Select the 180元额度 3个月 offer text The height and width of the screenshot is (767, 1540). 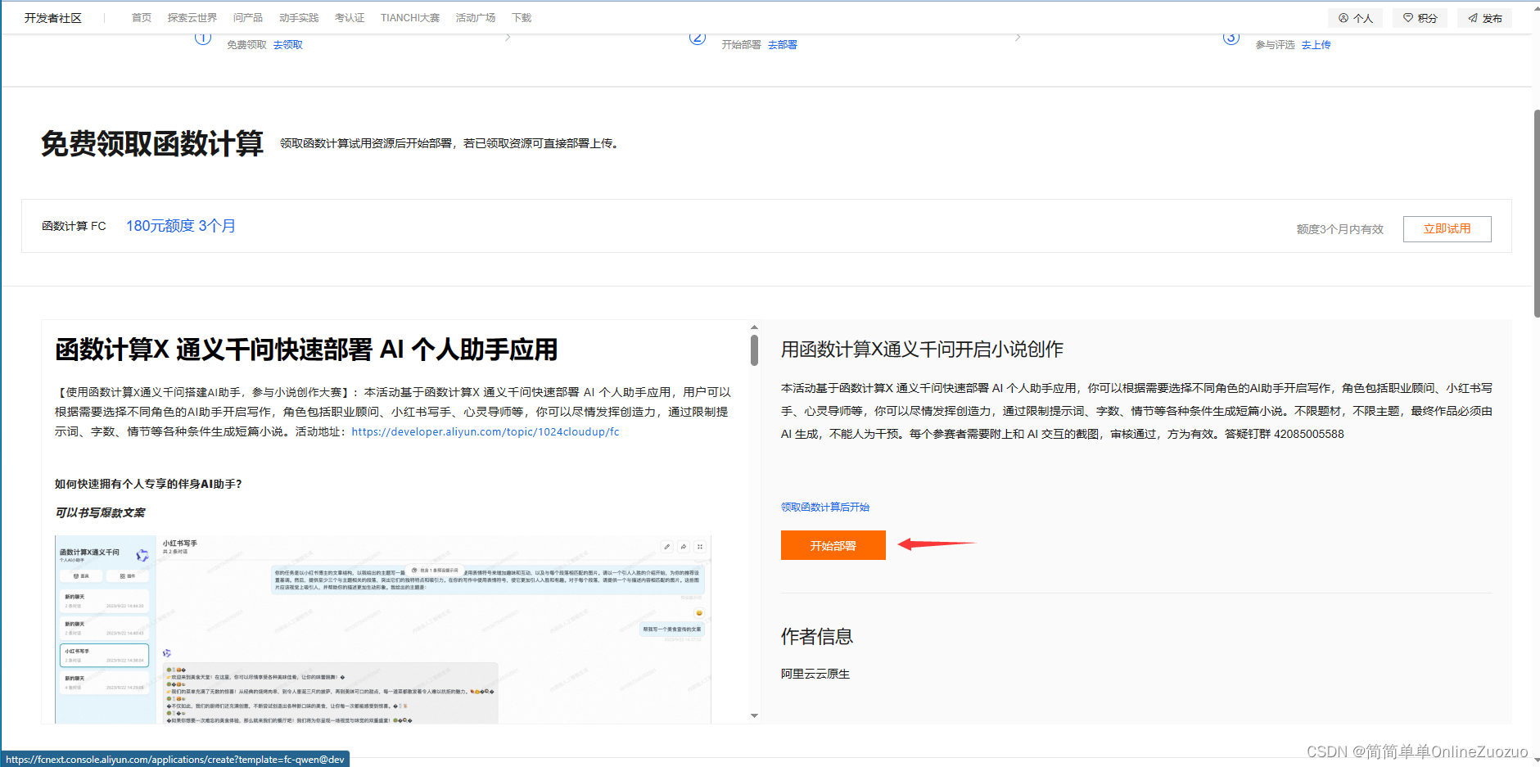[x=181, y=226]
